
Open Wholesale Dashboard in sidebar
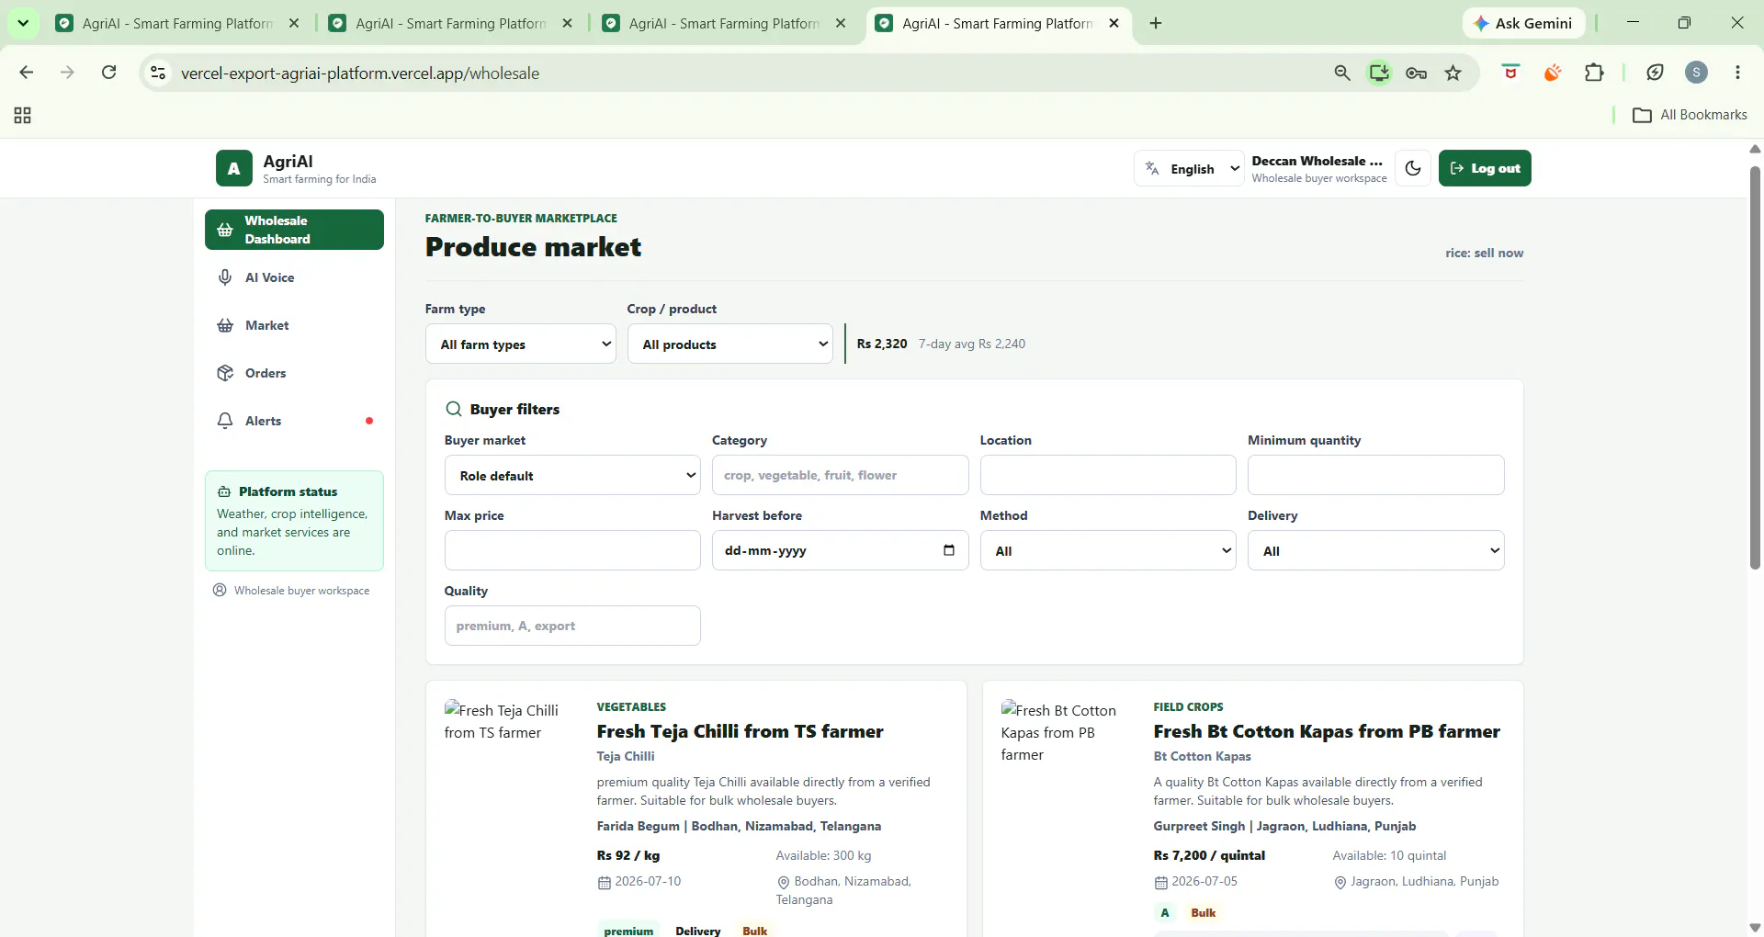294,230
